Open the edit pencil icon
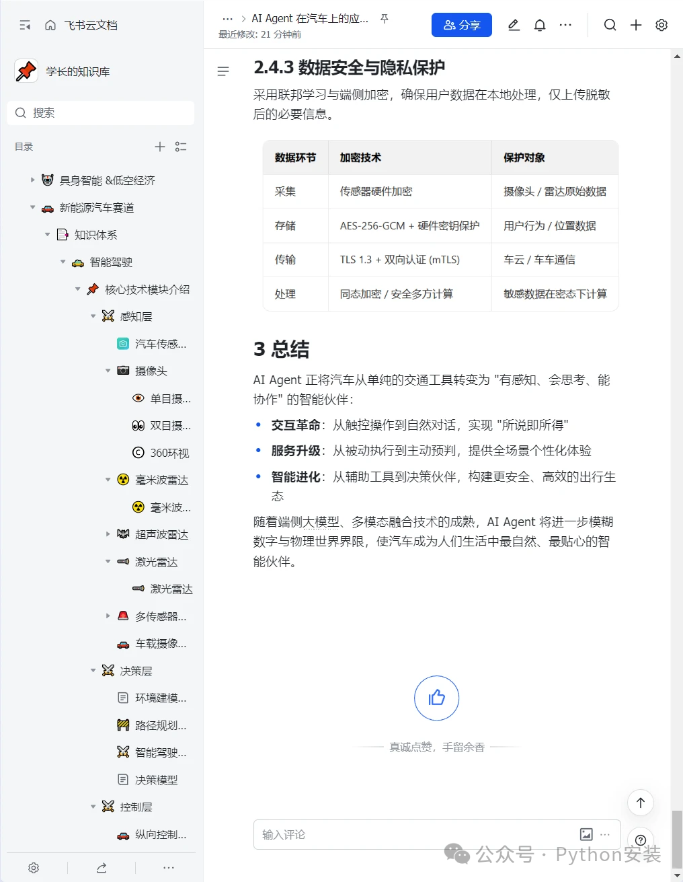Viewport: 683px width, 882px height. coord(514,25)
